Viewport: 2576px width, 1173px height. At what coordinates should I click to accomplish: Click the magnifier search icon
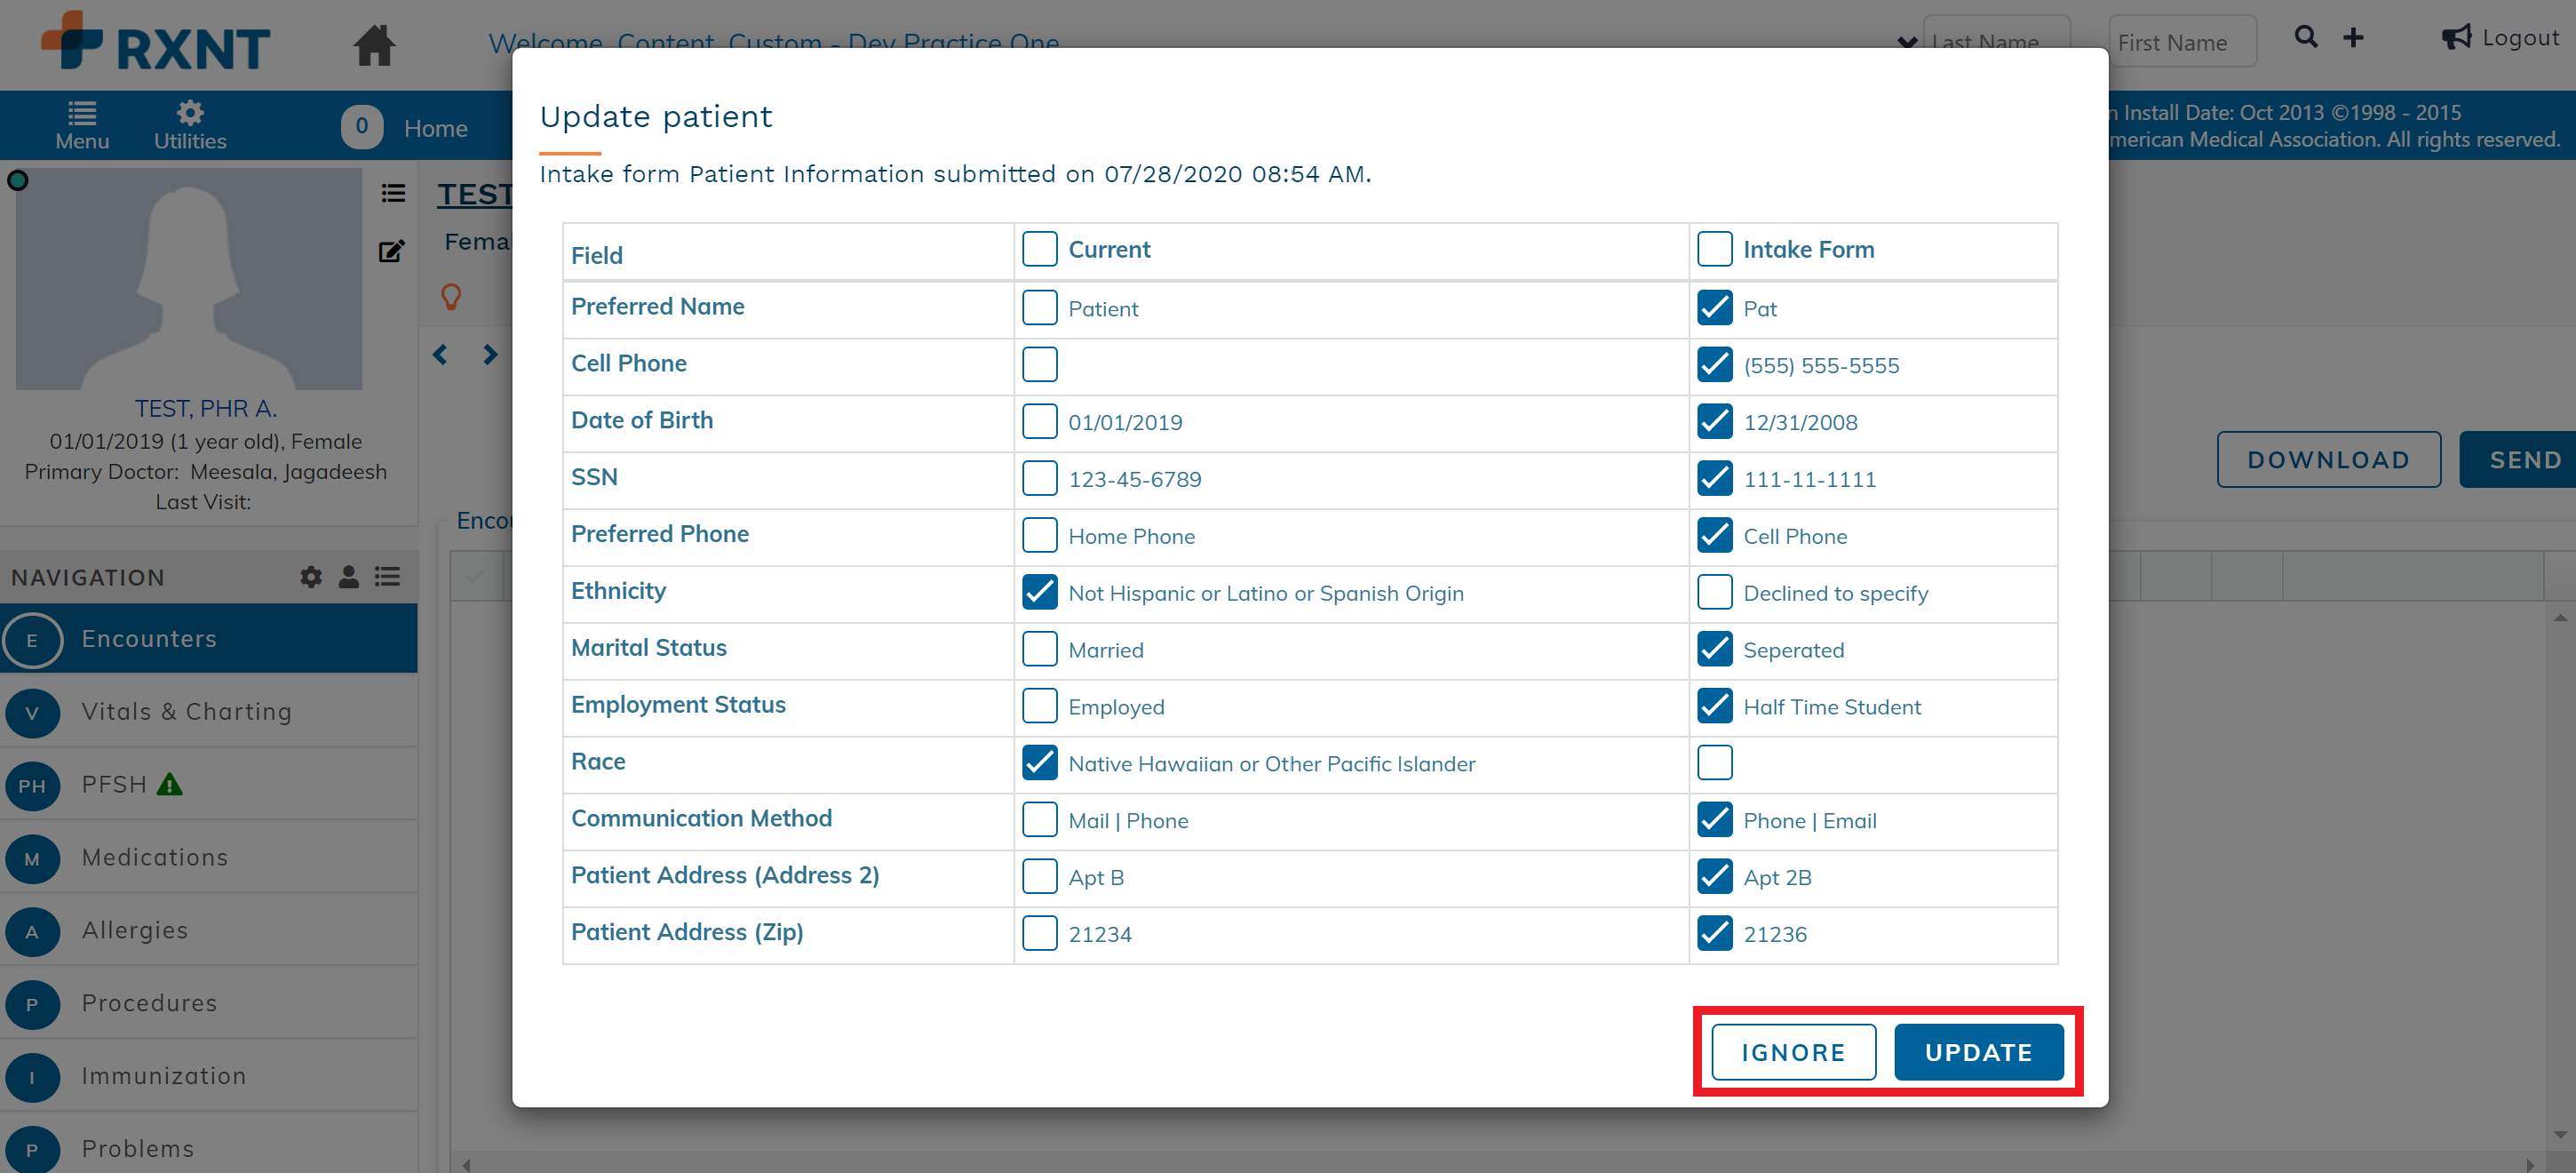[x=2305, y=38]
